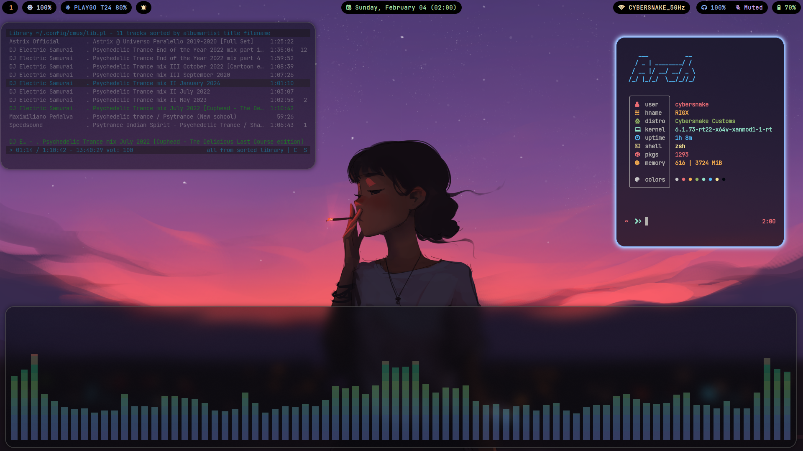
Task: Click the CYBERSNAKE_5GHz wifi indicator
Action: pyautogui.click(x=651, y=8)
